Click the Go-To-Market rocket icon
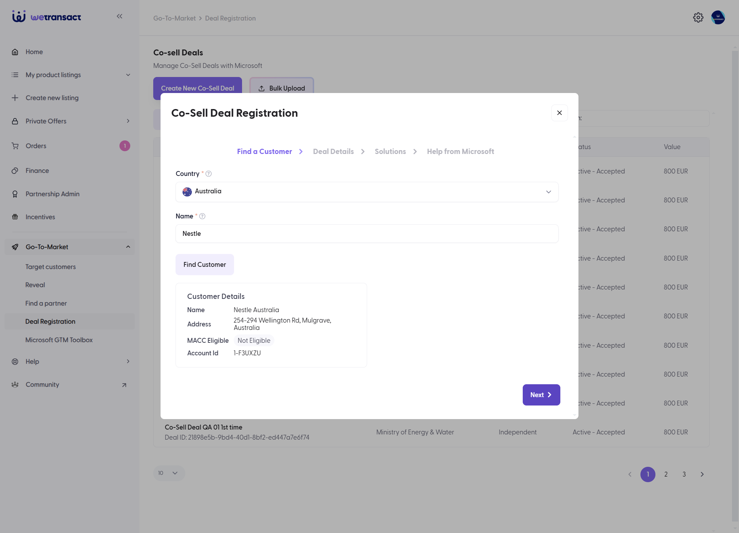This screenshot has width=739, height=533. coord(15,247)
